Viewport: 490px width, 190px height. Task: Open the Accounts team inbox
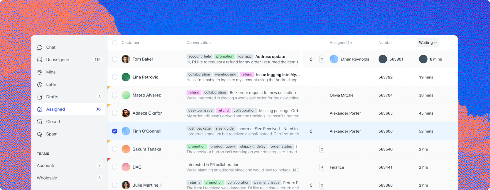(69, 165)
